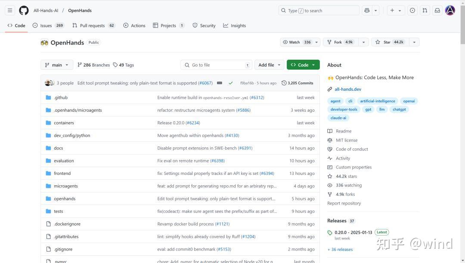Open the Projects tab
Viewport: 465px width, 263px height.
(x=169, y=25)
